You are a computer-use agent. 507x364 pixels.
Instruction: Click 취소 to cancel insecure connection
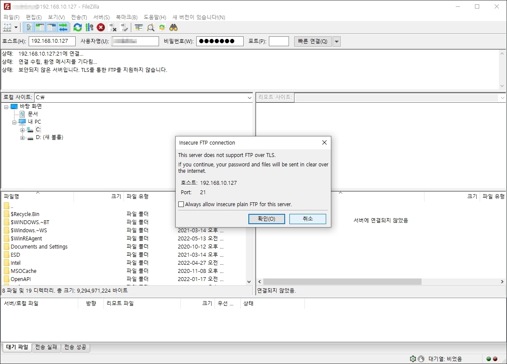point(307,219)
